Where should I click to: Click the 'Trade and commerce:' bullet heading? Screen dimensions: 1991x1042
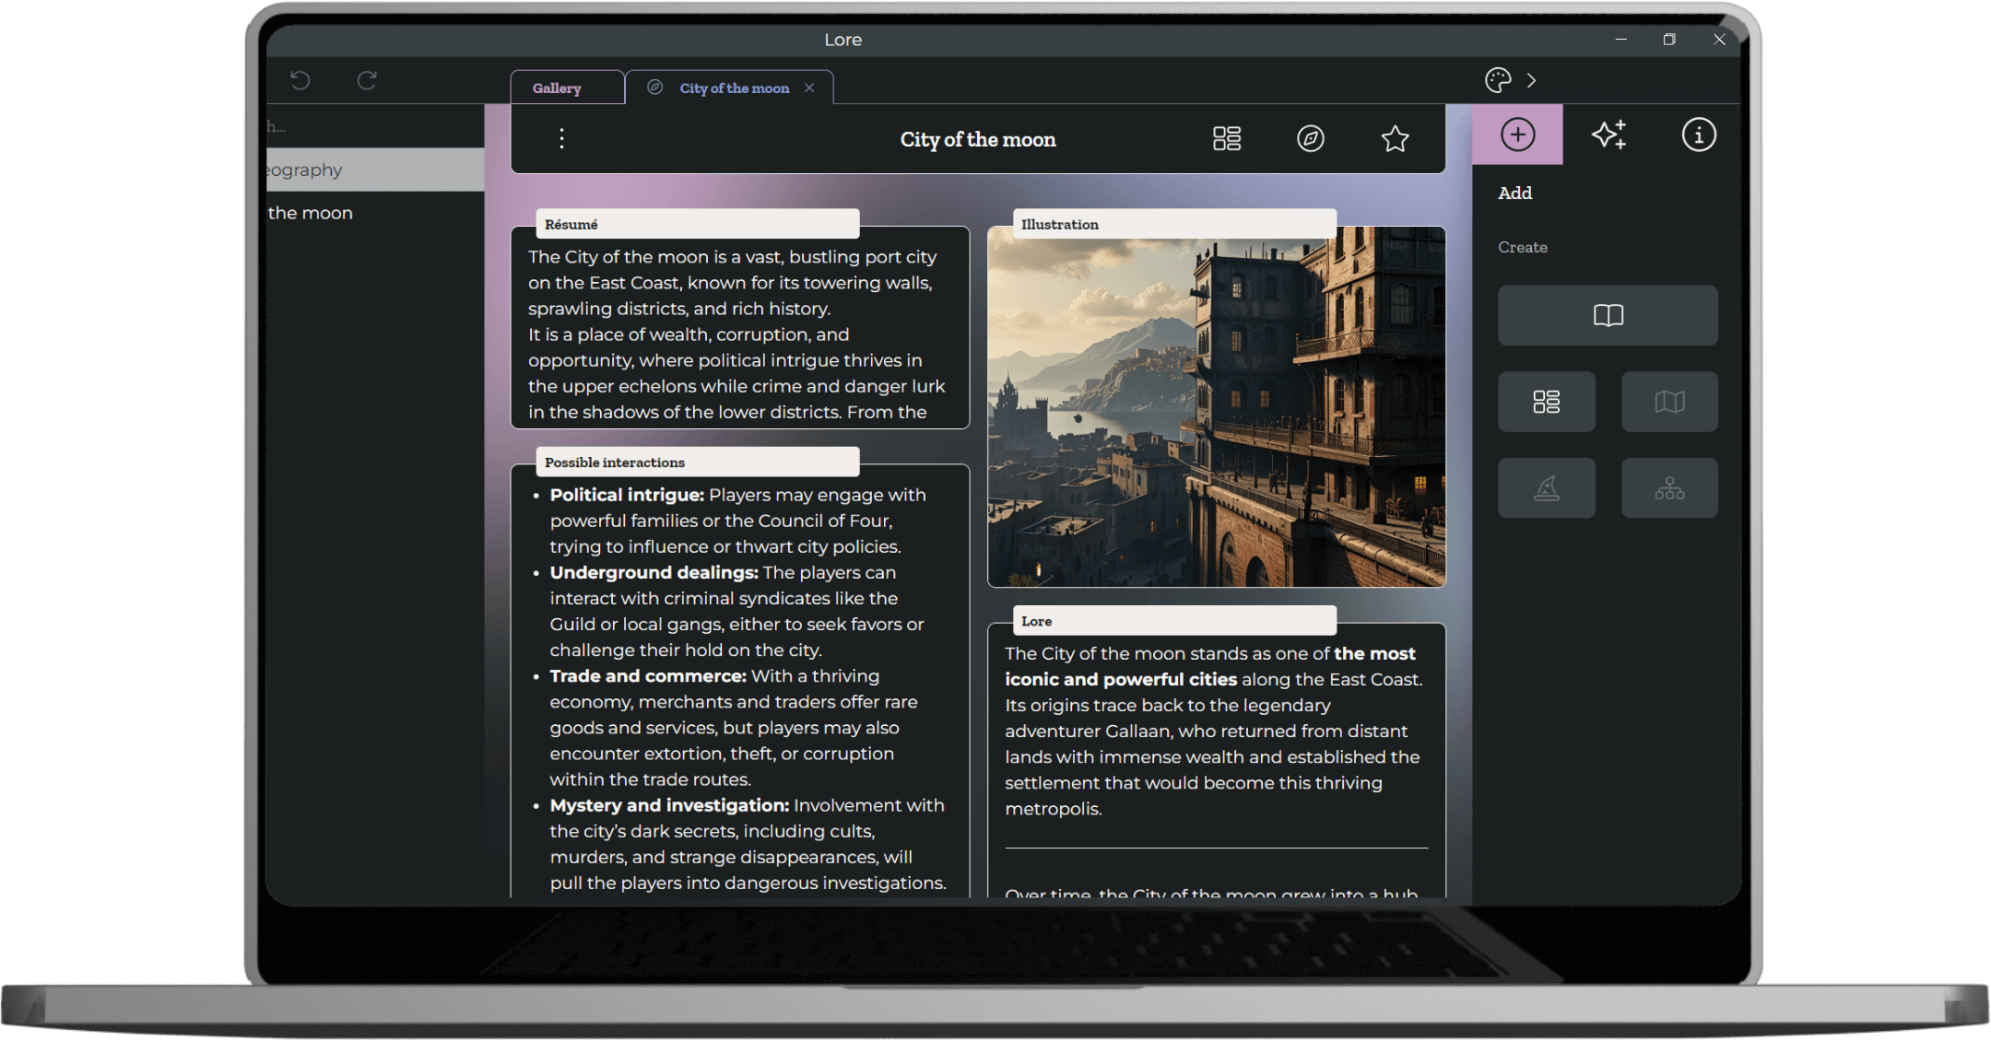point(648,675)
